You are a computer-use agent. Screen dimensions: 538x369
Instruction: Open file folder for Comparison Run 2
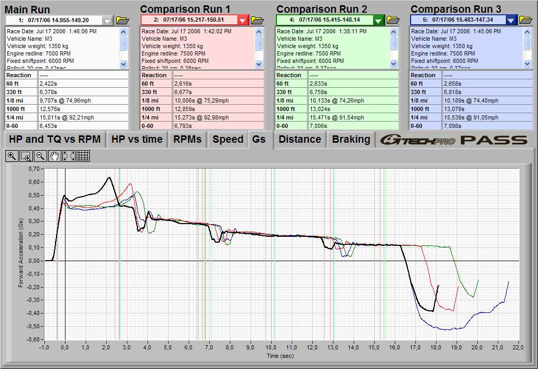(393, 20)
